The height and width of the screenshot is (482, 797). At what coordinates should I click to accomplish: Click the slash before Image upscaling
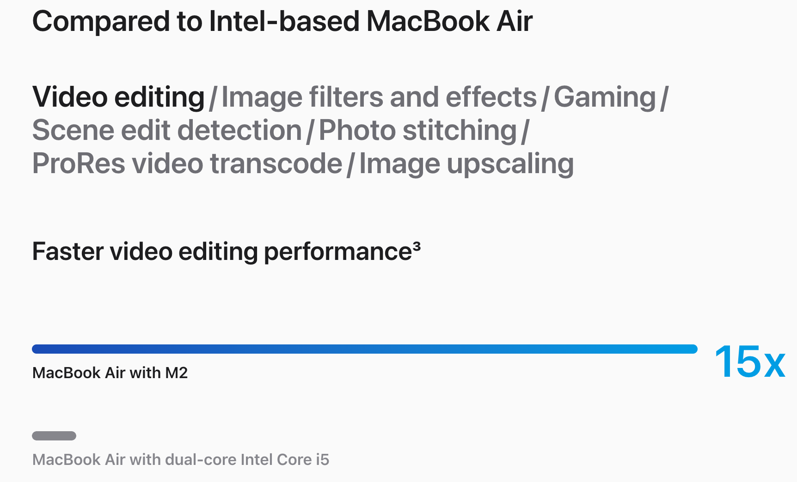click(351, 165)
